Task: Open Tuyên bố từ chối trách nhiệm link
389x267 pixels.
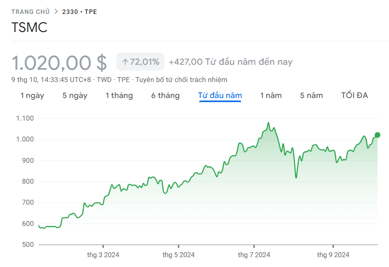Action: pos(181,80)
